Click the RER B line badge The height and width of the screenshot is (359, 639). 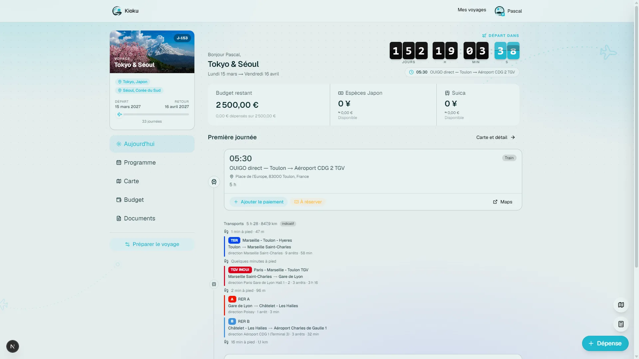[232, 321]
